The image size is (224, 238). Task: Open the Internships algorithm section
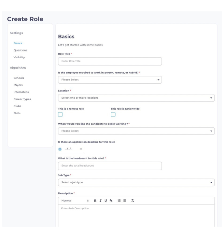(x=21, y=92)
